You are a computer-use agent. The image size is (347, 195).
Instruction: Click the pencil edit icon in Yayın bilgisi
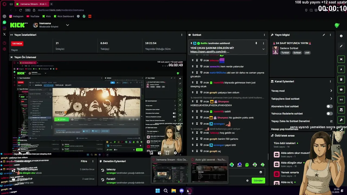(x=324, y=35)
